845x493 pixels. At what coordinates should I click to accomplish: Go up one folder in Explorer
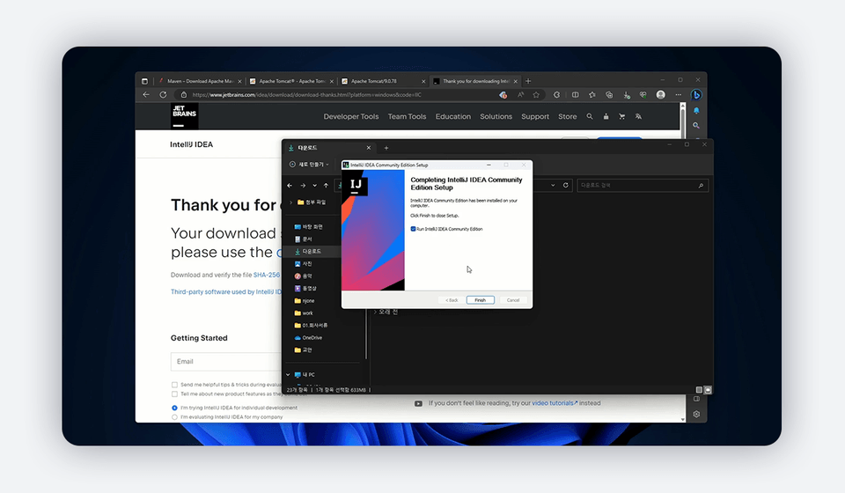pos(326,186)
